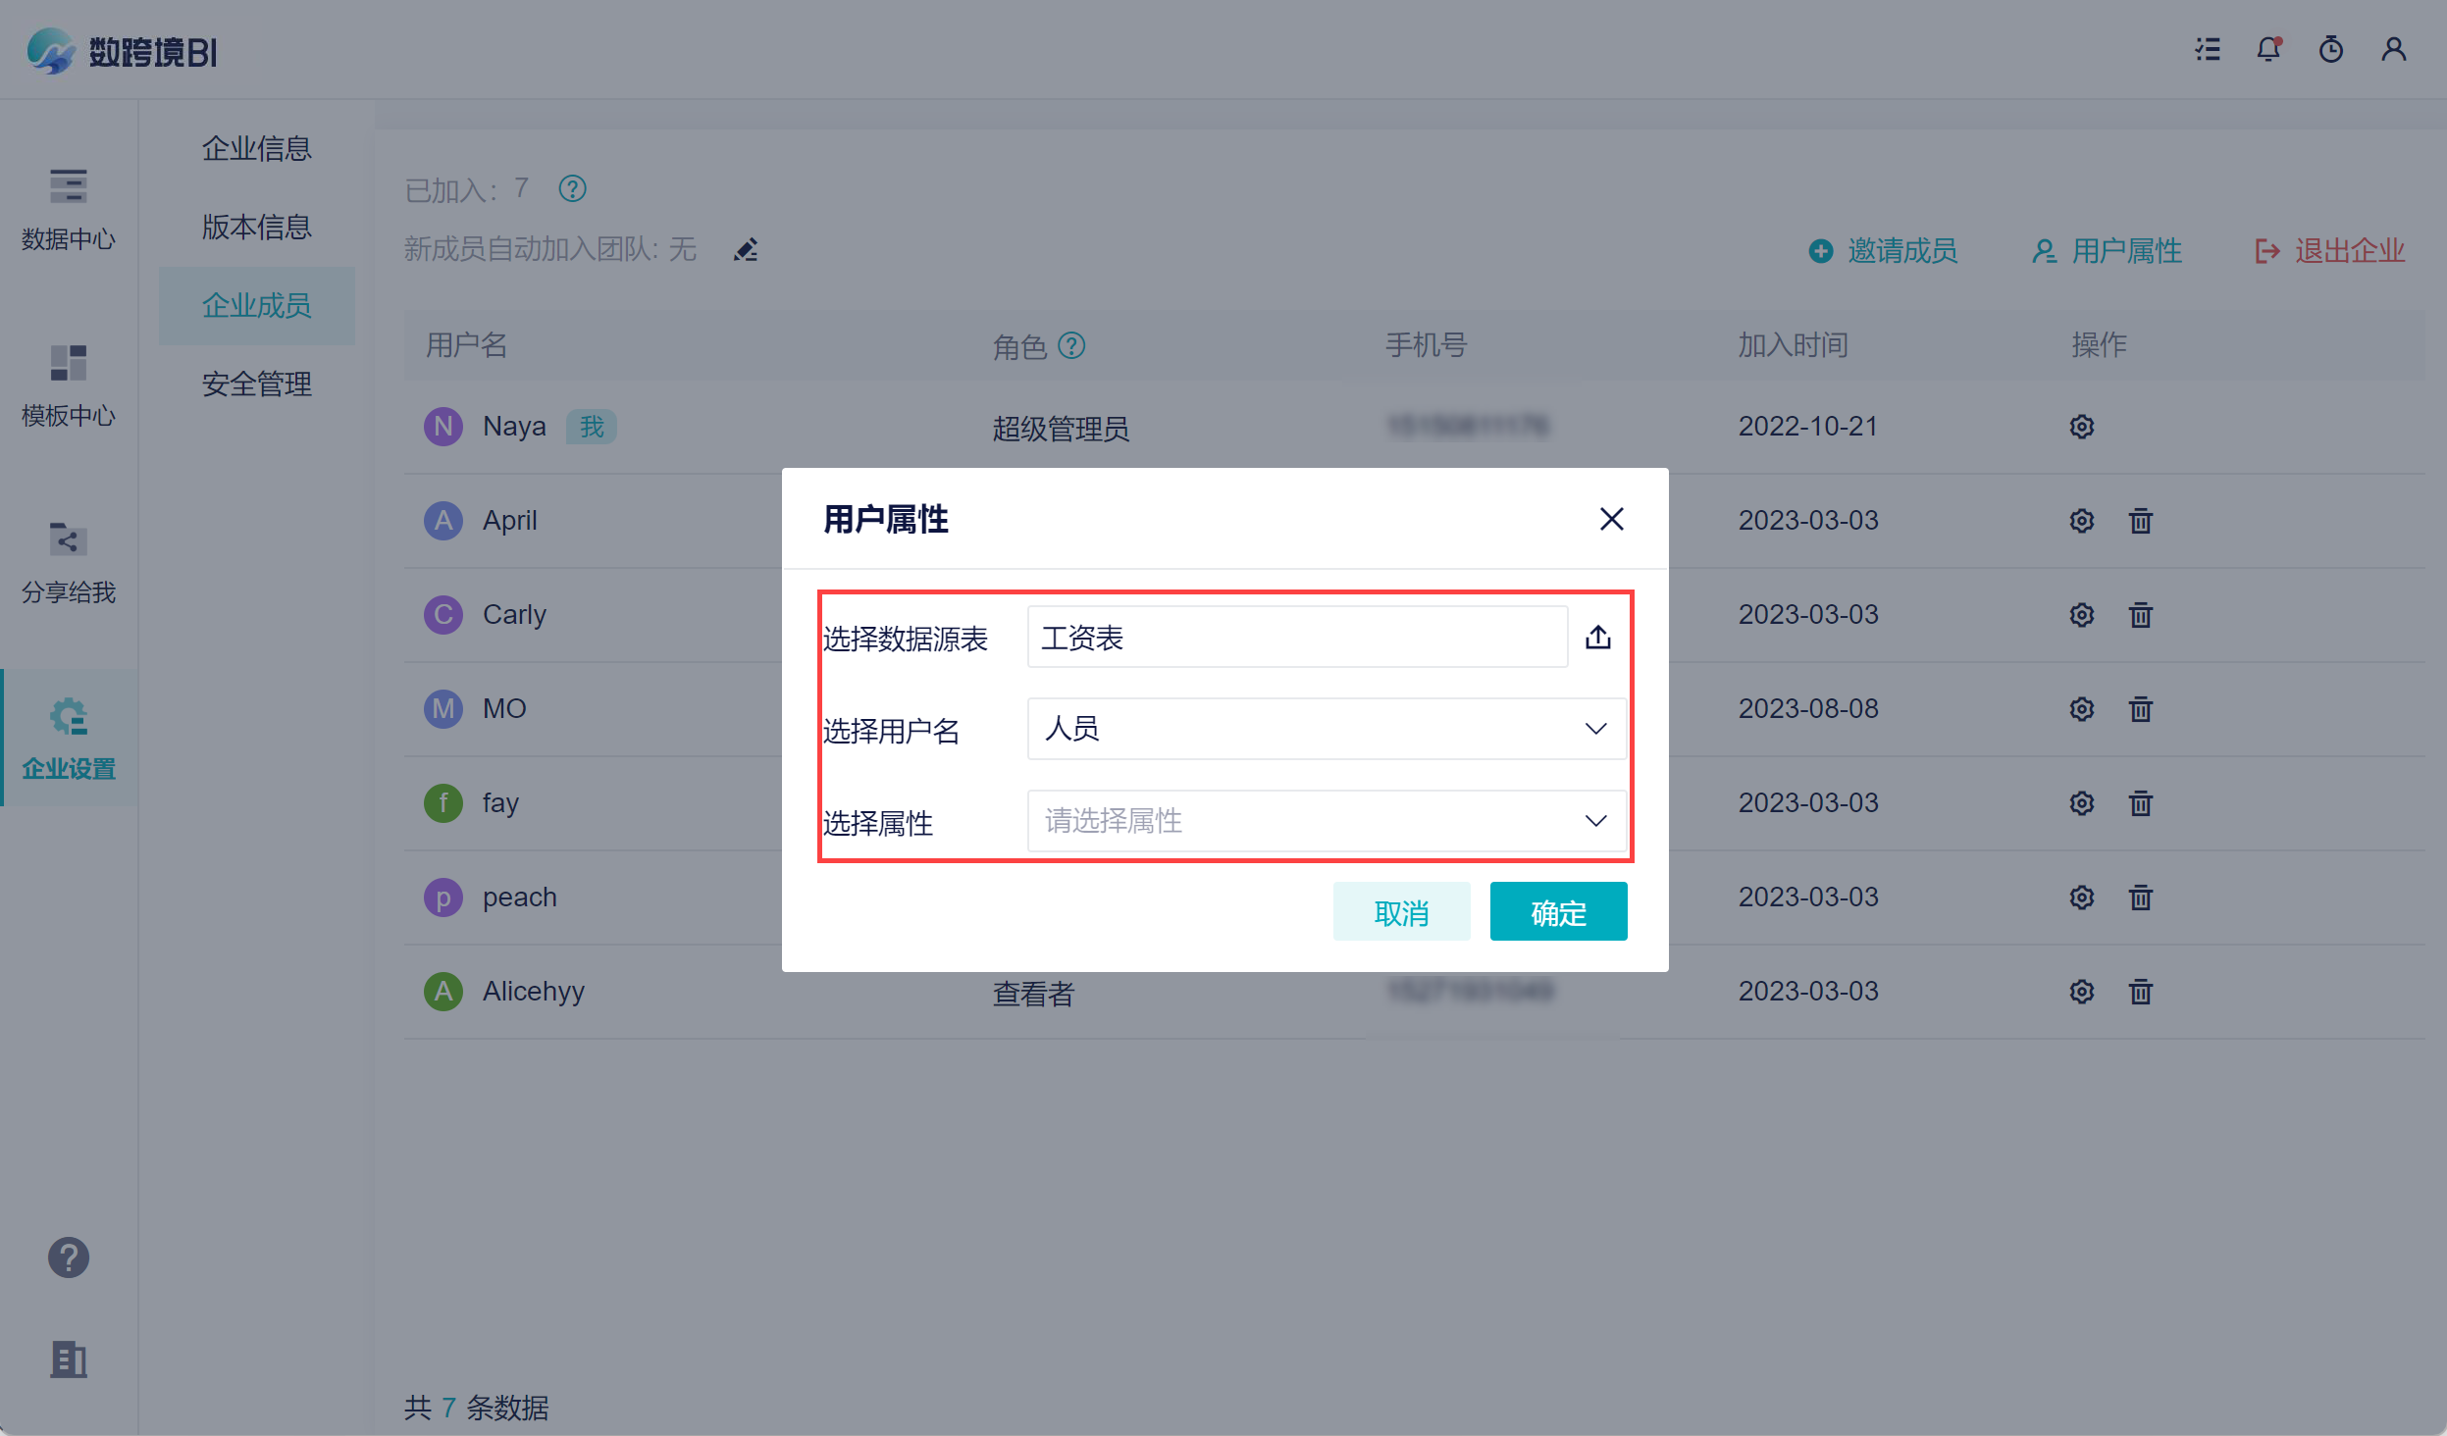Click the help question mark in sidebar
Viewport: 2447px width, 1436px height.
coord(69,1257)
